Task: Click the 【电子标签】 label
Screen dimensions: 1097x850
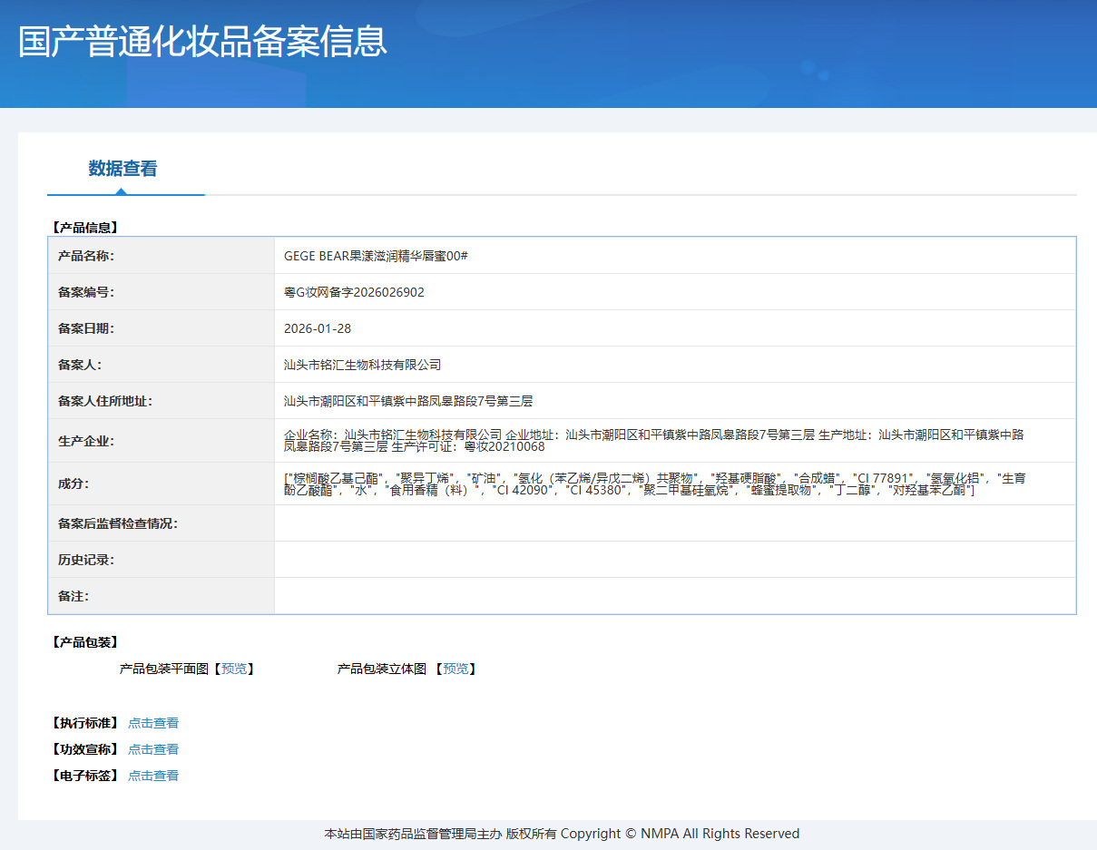Action: 84,776
